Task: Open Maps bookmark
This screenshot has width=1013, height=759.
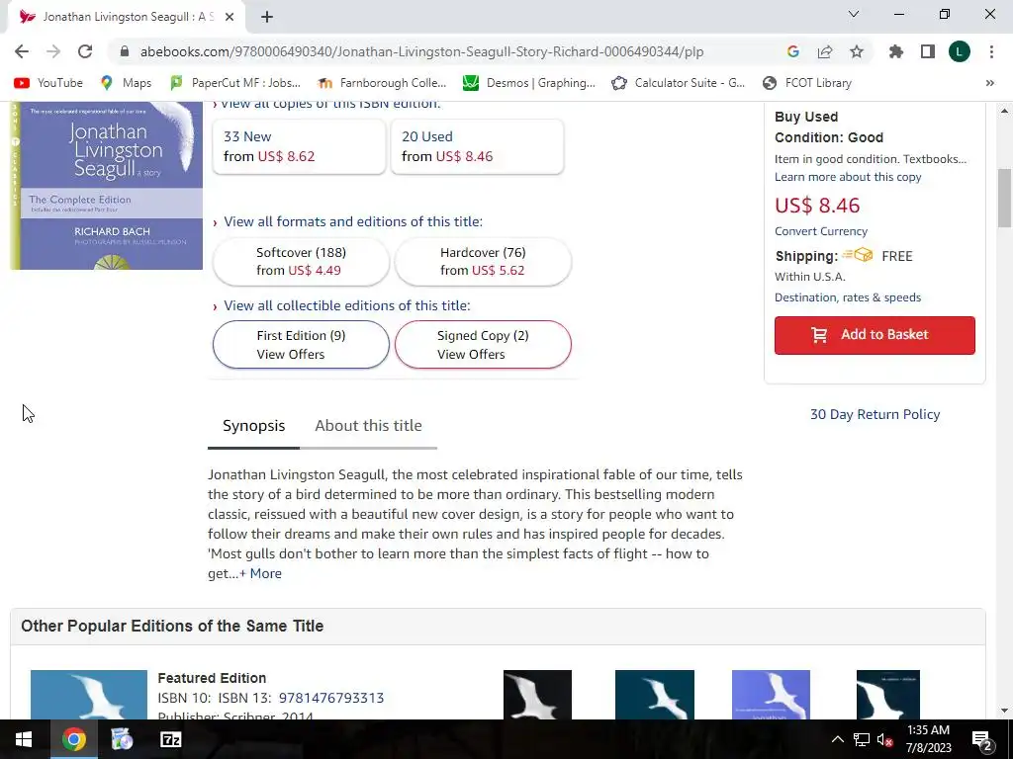Action: coord(126,83)
